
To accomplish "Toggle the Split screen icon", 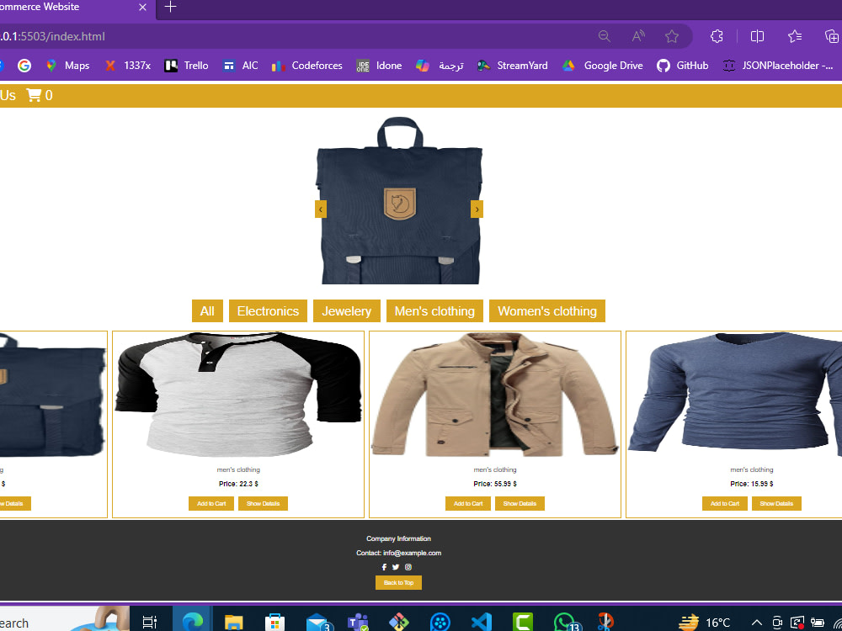I will pos(757,36).
